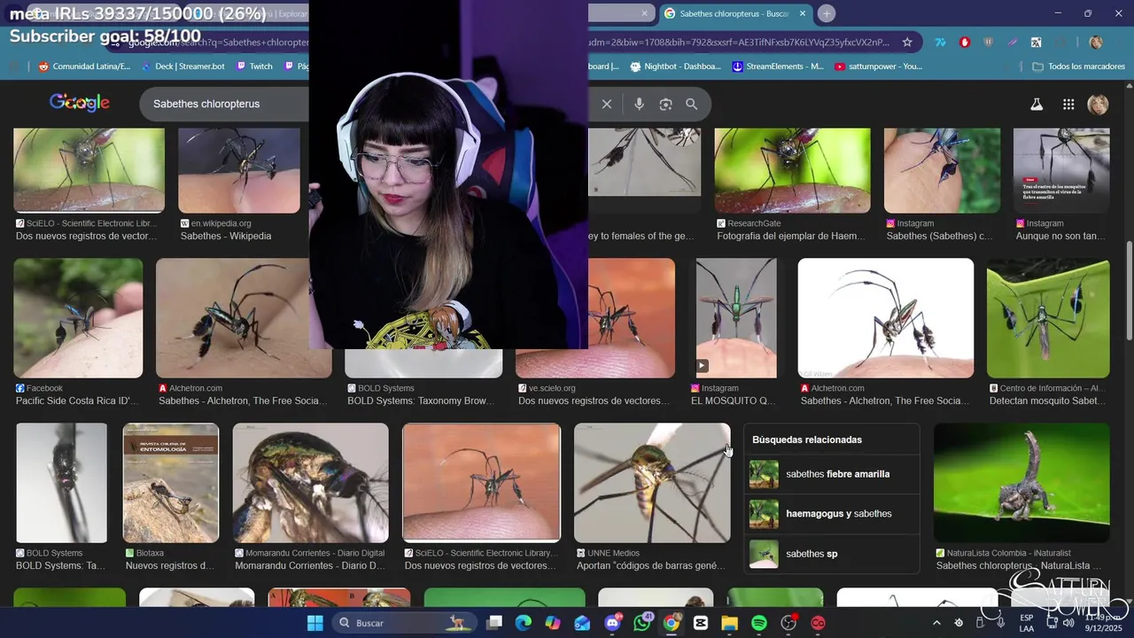This screenshot has width=1134, height=638.
Task: Open Deck | Streamer.bot bookmark
Action: pyautogui.click(x=183, y=66)
